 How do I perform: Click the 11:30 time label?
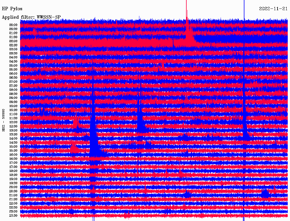[13, 118]
